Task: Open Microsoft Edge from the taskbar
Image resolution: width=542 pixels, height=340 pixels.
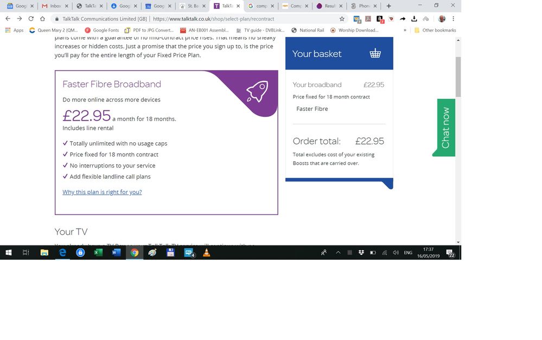Action: (x=62, y=253)
